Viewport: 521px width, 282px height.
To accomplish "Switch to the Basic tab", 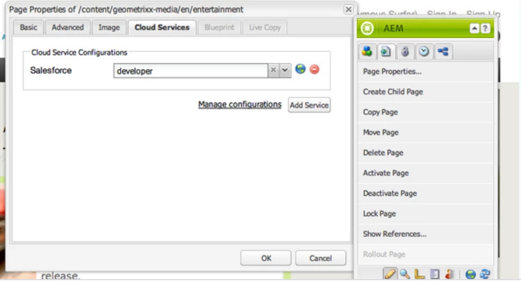I will point(28,28).
